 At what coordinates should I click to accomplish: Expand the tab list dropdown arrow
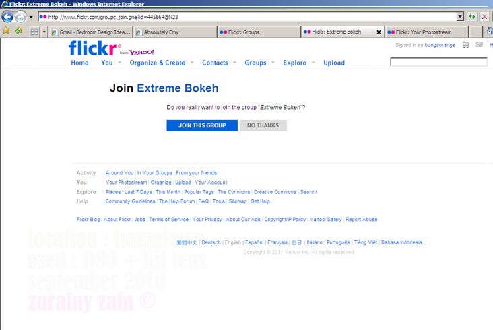[44, 32]
